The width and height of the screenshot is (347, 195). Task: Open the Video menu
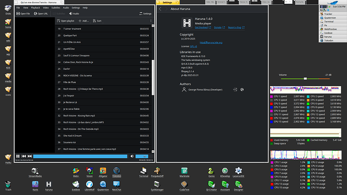[46, 8]
